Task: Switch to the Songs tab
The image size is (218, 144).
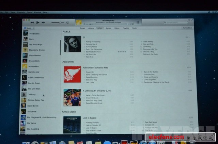Action: [x=82, y=28]
